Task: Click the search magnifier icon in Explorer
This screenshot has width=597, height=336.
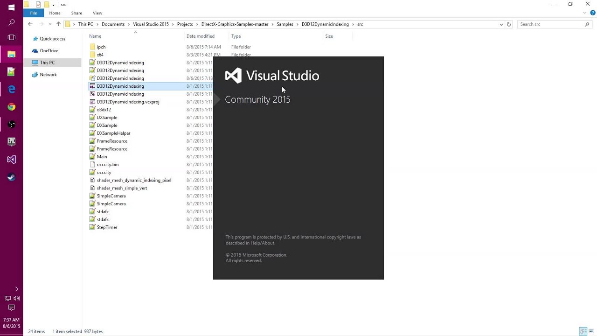Action: 587,24
